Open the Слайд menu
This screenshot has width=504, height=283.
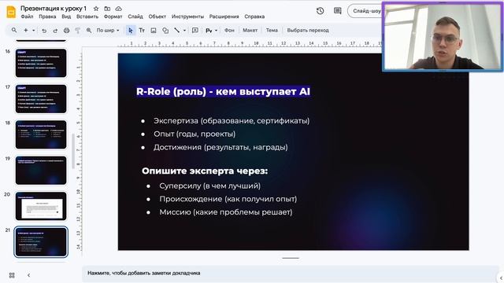pyautogui.click(x=135, y=17)
